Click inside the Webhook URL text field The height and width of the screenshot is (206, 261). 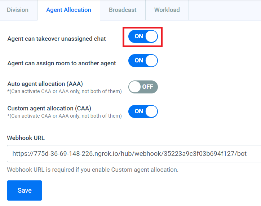point(134,154)
